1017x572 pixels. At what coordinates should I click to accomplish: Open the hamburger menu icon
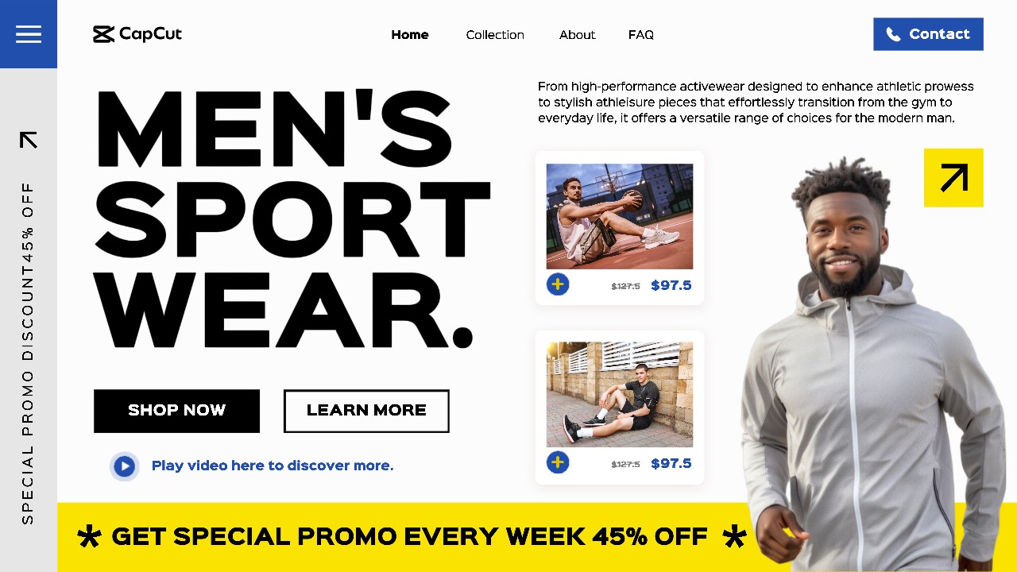point(29,34)
